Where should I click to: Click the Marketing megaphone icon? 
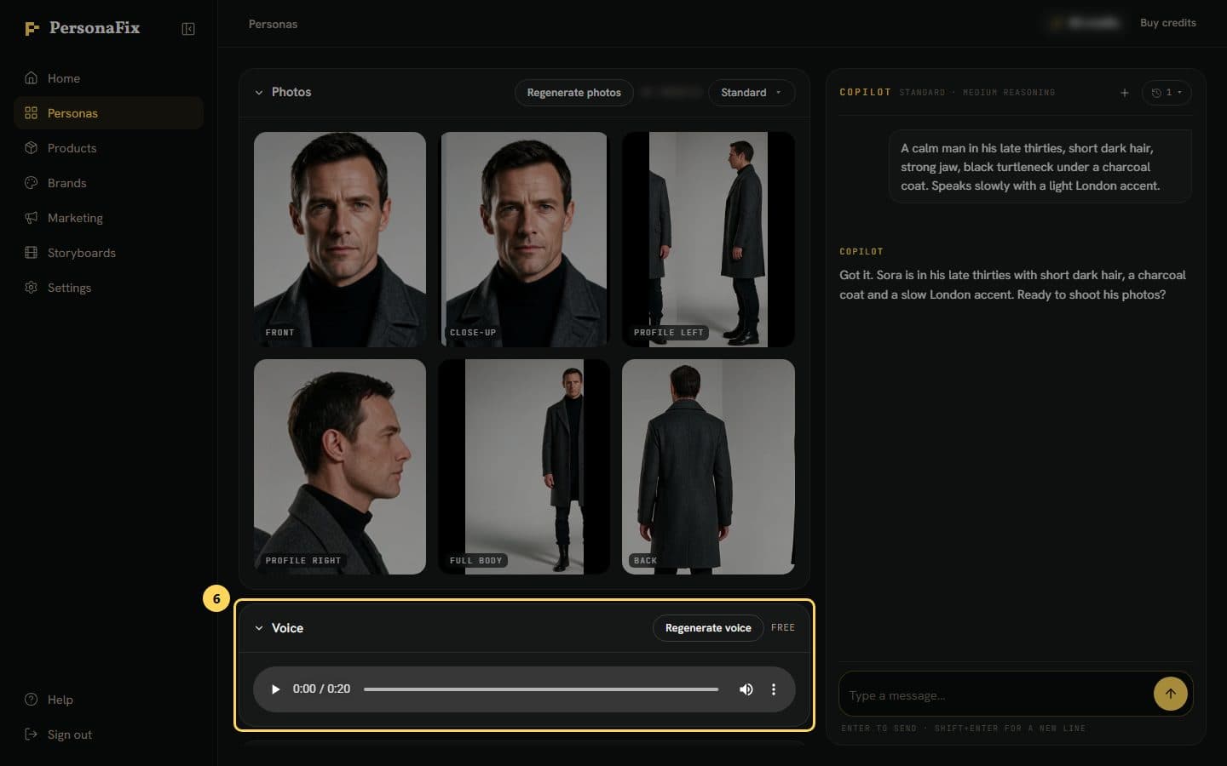tap(32, 218)
